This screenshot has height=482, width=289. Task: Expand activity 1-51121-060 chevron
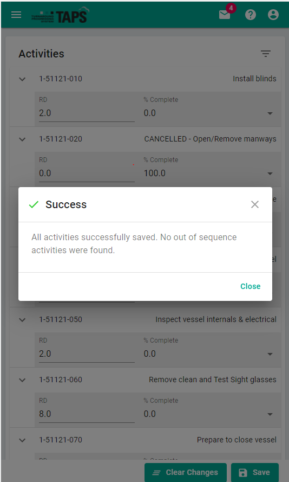point(22,380)
